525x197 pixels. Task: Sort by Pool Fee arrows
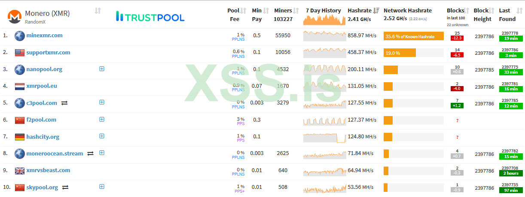pyautogui.click(x=244, y=11)
